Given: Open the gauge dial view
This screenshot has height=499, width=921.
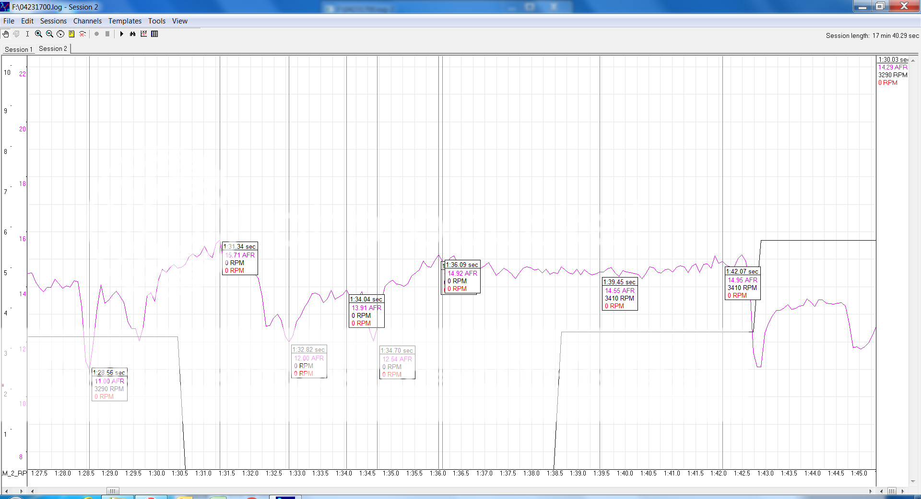Looking at the screenshot, I should click(60, 34).
